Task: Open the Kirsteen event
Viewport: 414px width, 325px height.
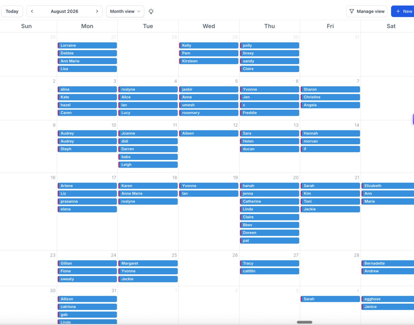Action: coord(209,61)
